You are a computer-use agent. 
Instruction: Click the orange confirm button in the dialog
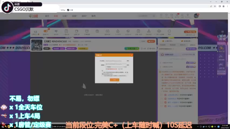tap(114, 80)
